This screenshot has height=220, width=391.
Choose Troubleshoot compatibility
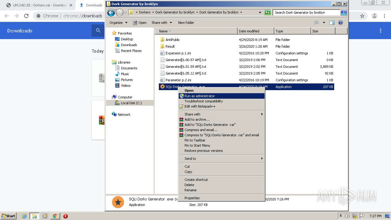coord(221,101)
